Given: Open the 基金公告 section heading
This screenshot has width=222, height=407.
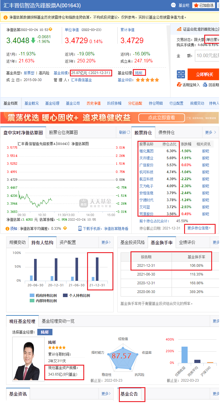Looking at the screenshot, I should 129,394.
